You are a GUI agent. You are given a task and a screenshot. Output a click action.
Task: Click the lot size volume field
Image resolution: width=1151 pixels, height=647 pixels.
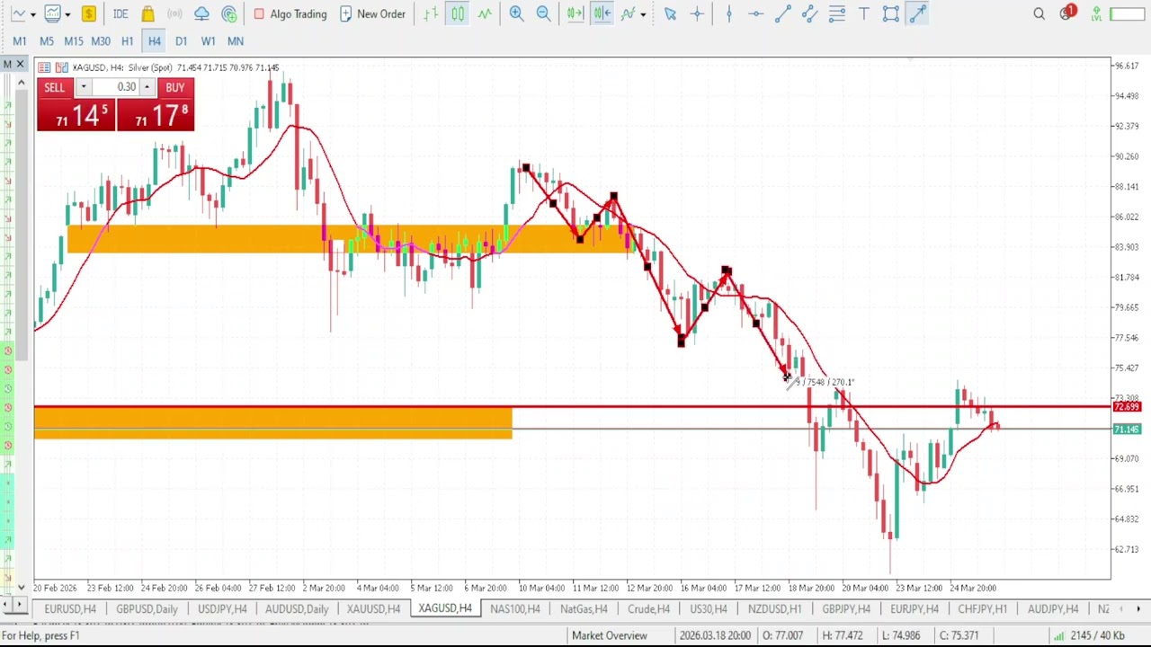[x=115, y=87]
